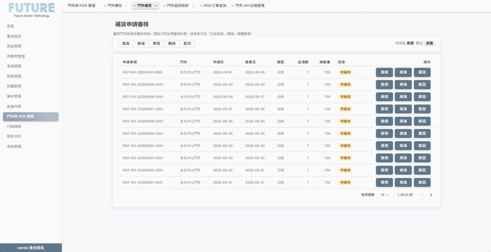Open 供應商管理 in the sidebar
491x252 pixels.
tap(31, 57)
